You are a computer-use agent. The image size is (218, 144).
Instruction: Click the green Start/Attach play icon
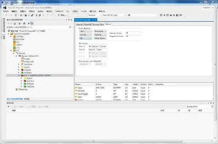(59, 15)
